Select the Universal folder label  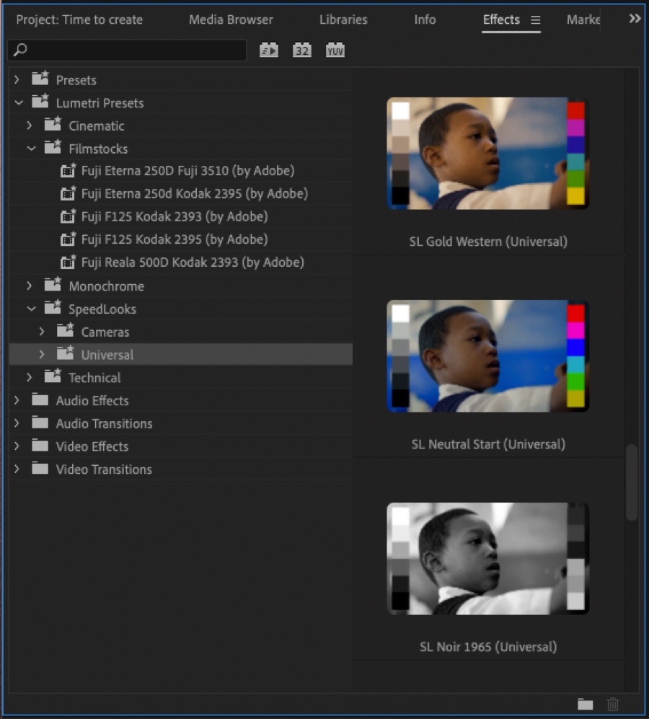point(107,355)
